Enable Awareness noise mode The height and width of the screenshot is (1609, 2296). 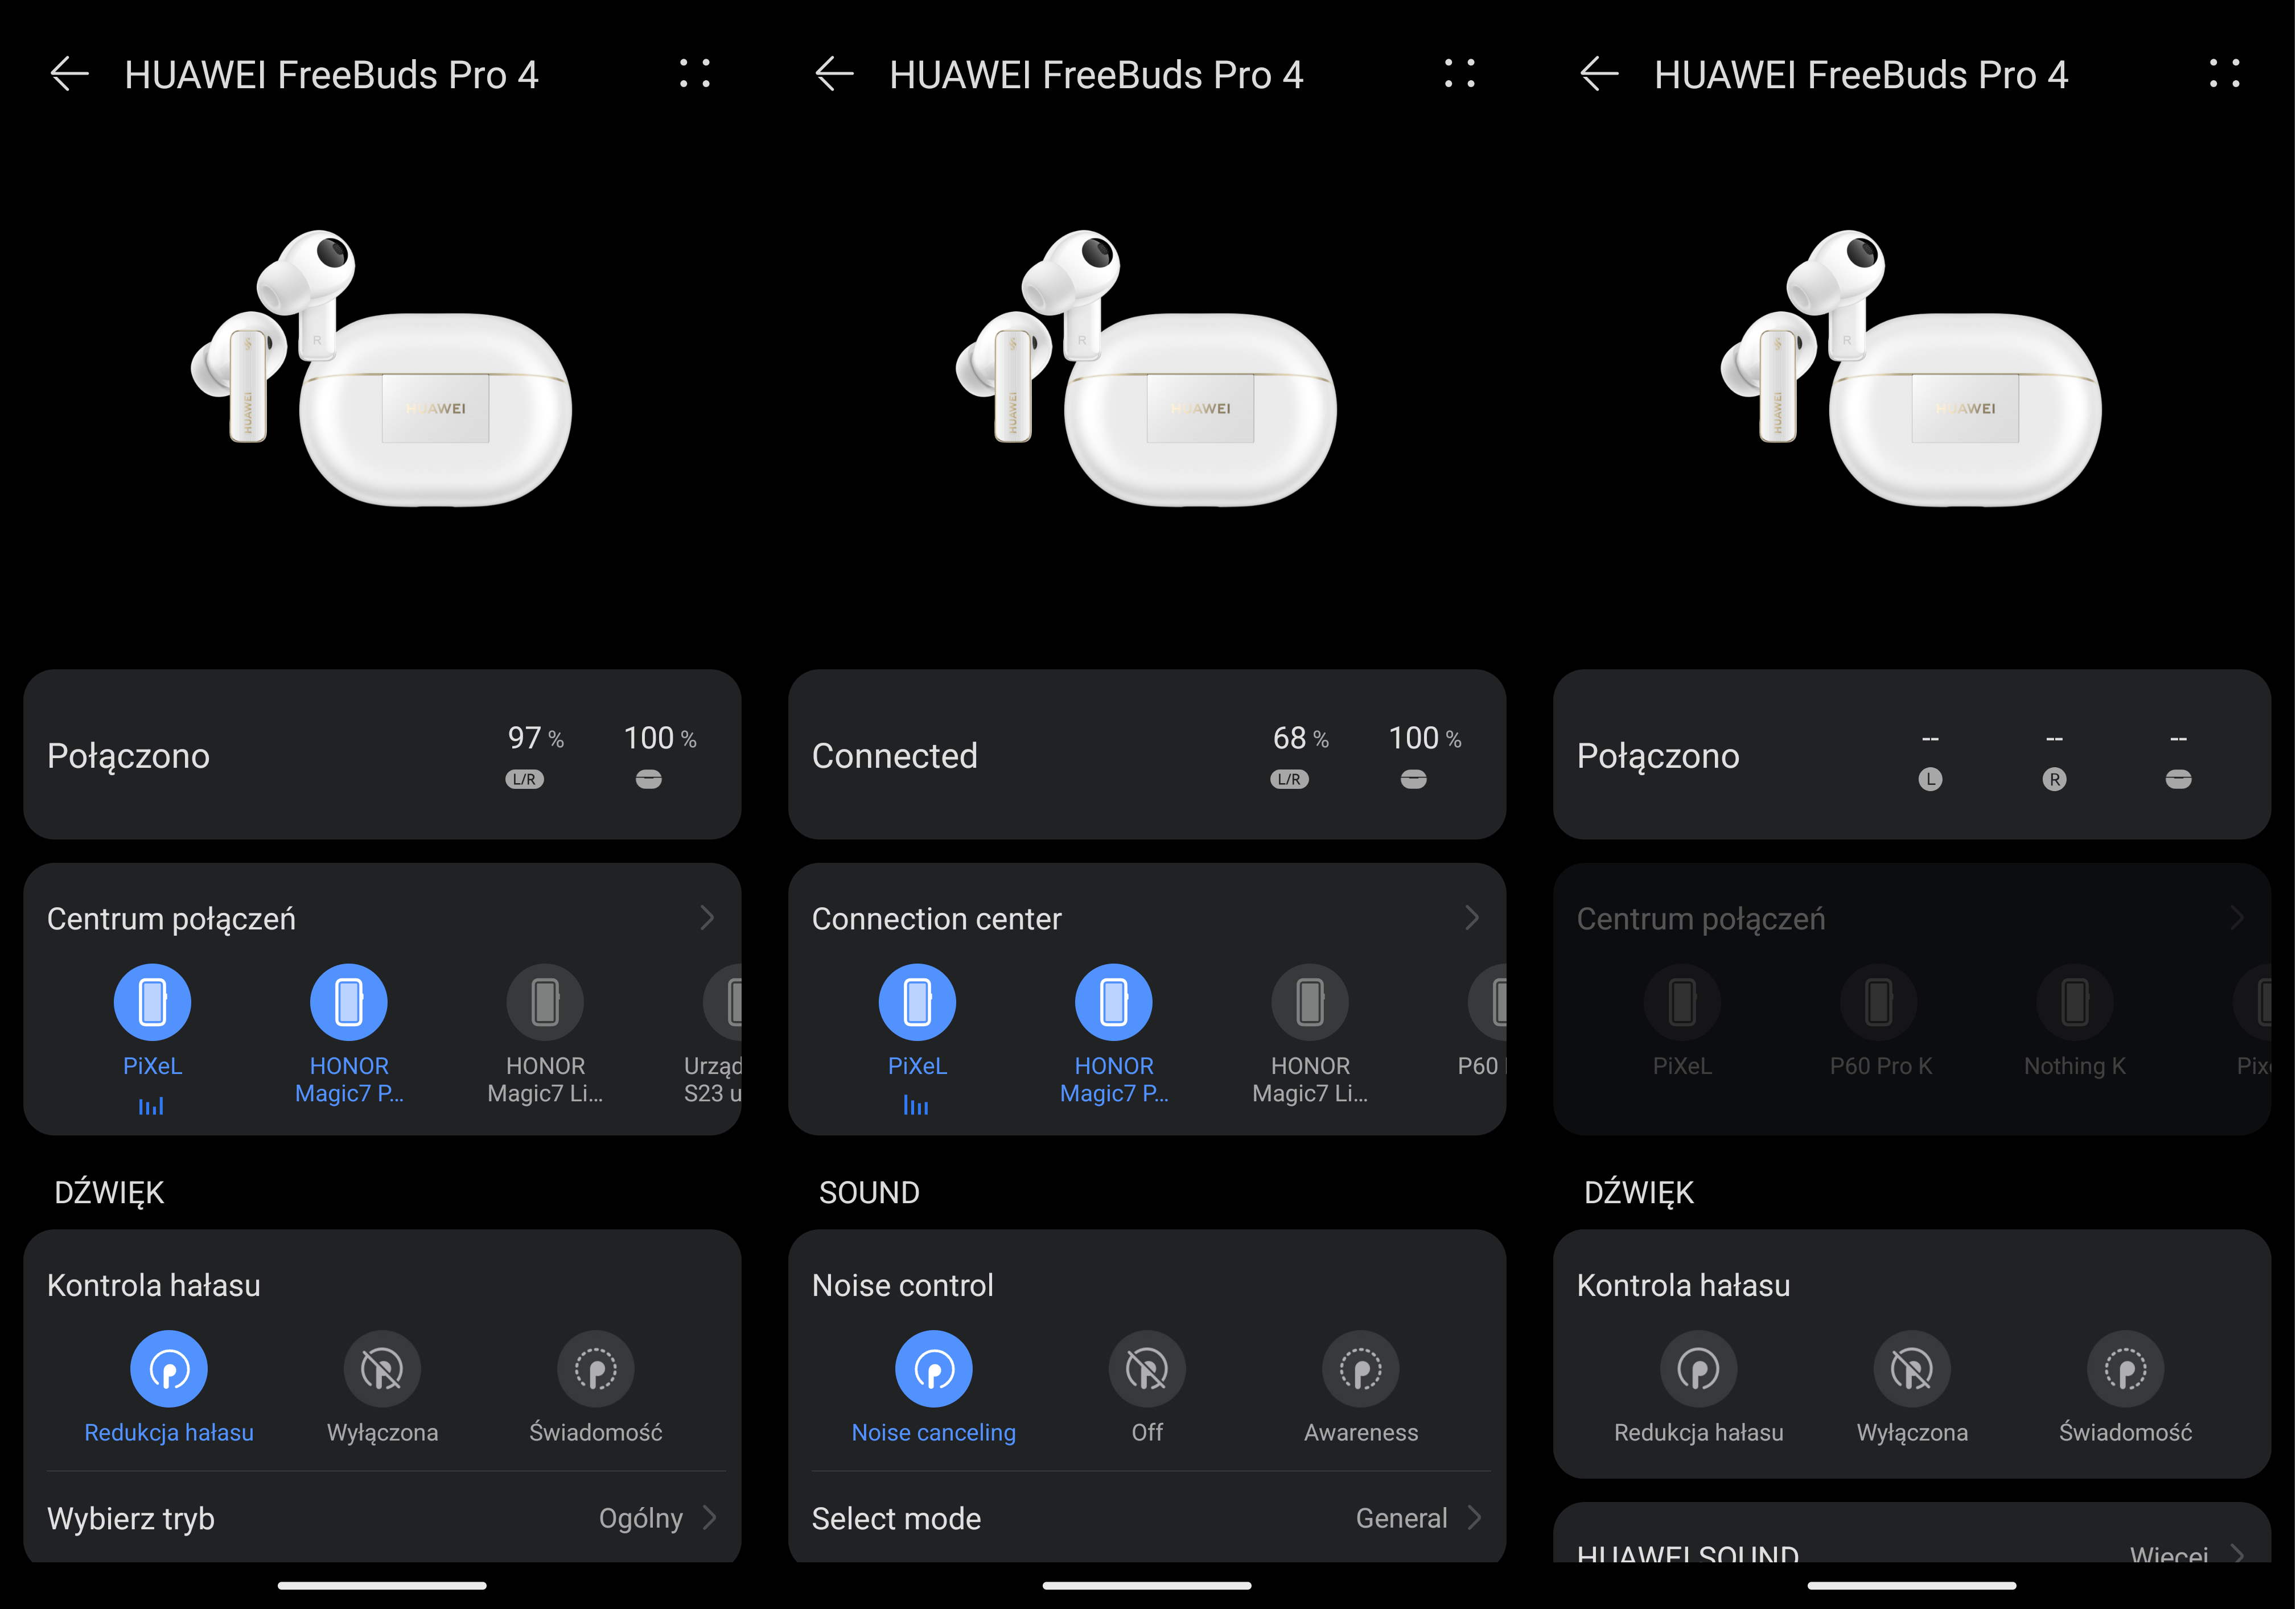(1360, 1369)
